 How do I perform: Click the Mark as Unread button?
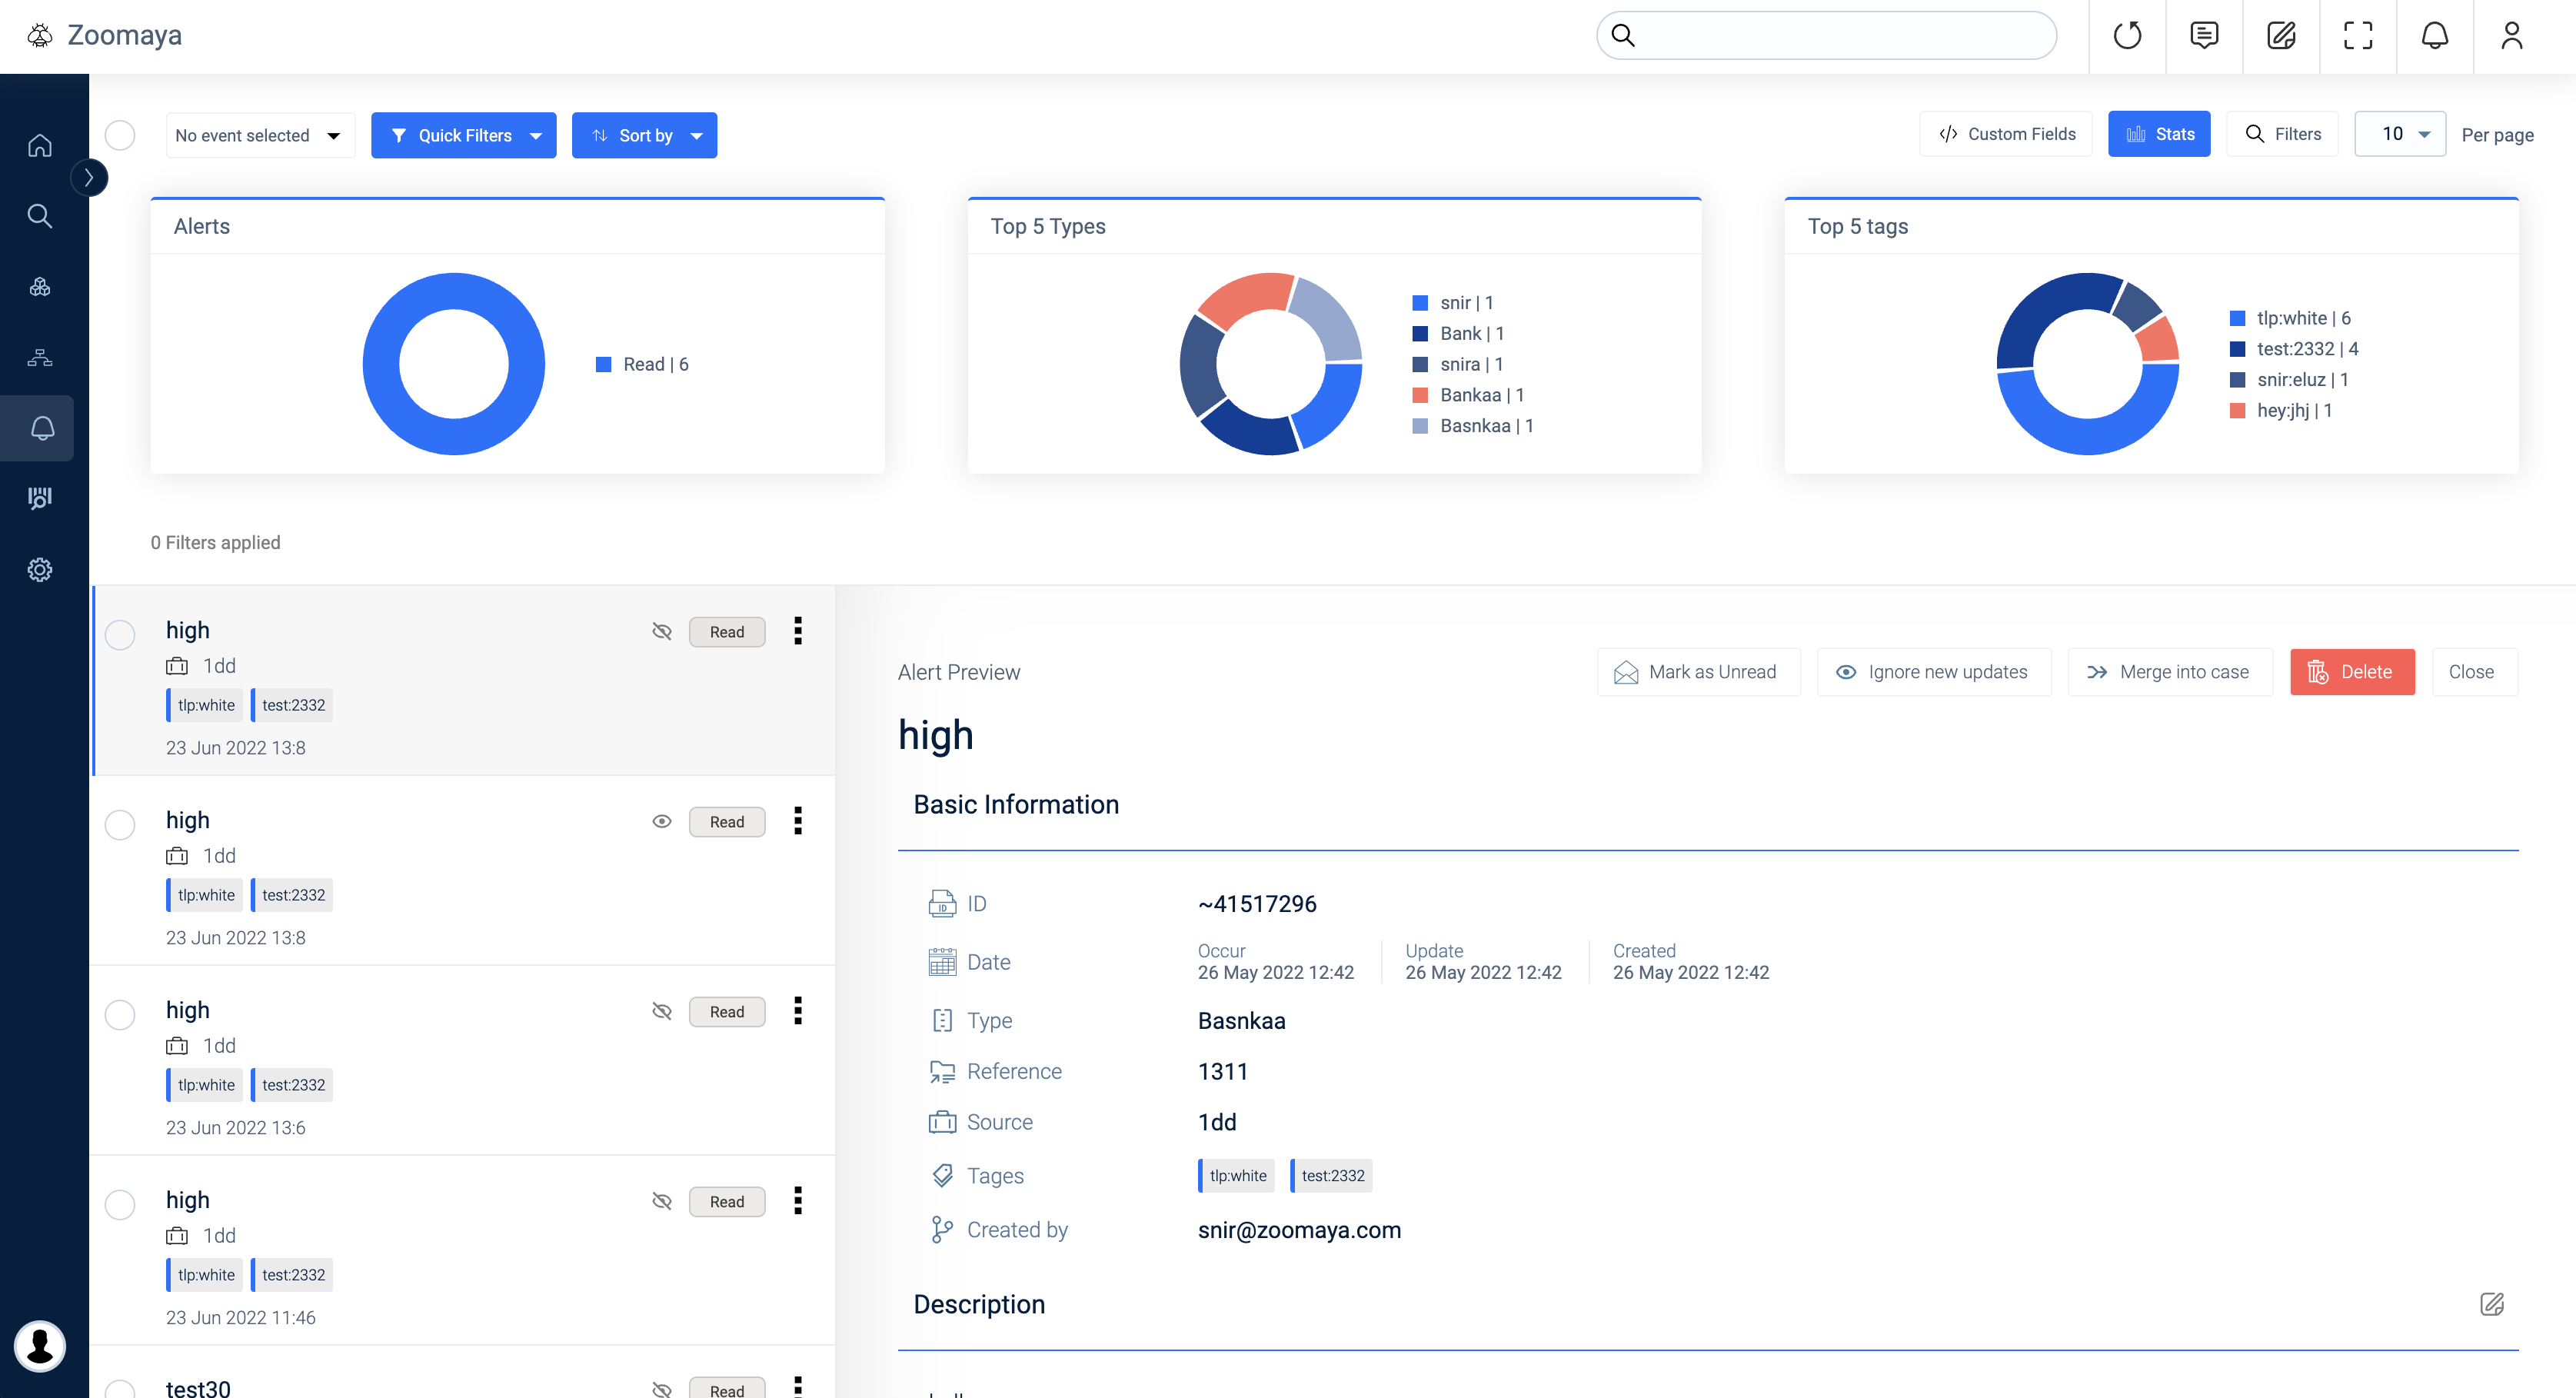(x=1699, y=672)
